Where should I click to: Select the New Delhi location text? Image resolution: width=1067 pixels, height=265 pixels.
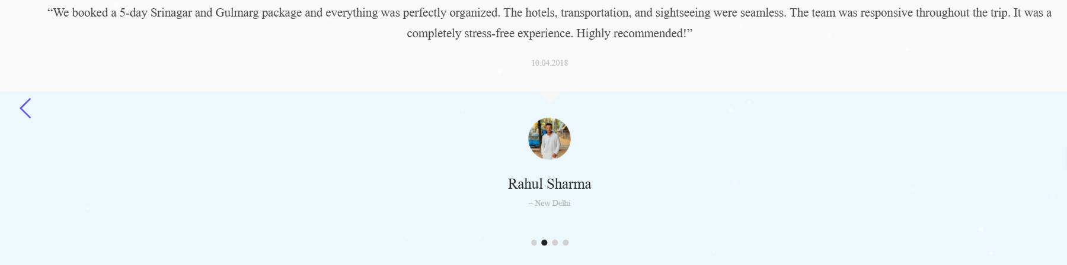point(550,203)
